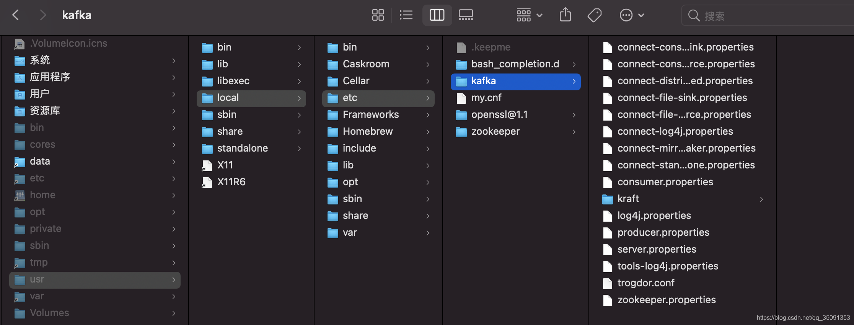Select connect-log4j.properties file

(x=683, y=132)
